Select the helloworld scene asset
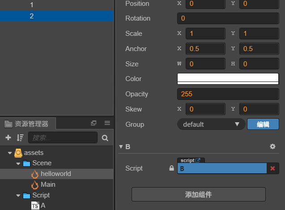285x210 pixels. point(56,174)
